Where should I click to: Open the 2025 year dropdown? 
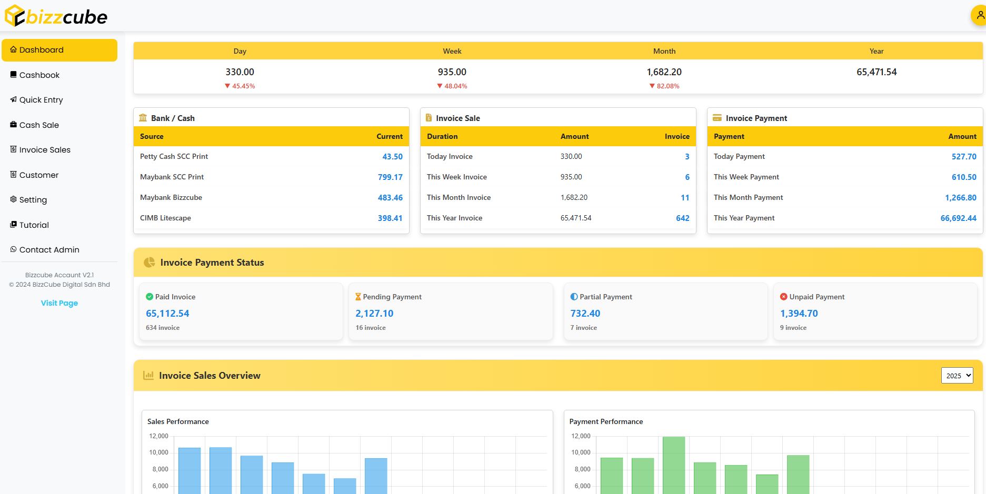(x=957, y=376)
